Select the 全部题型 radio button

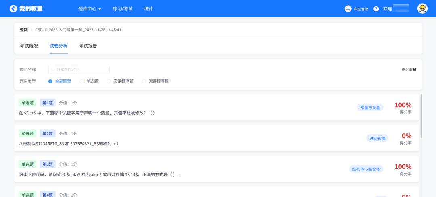tap(50, 81)
